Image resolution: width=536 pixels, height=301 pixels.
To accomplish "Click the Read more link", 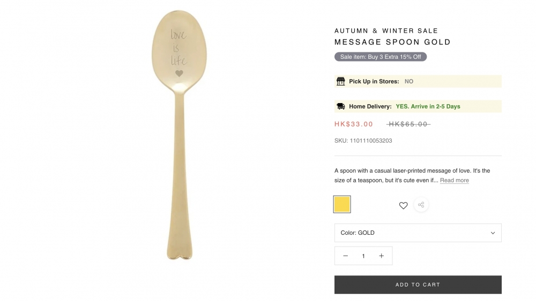I will [455, 180].
